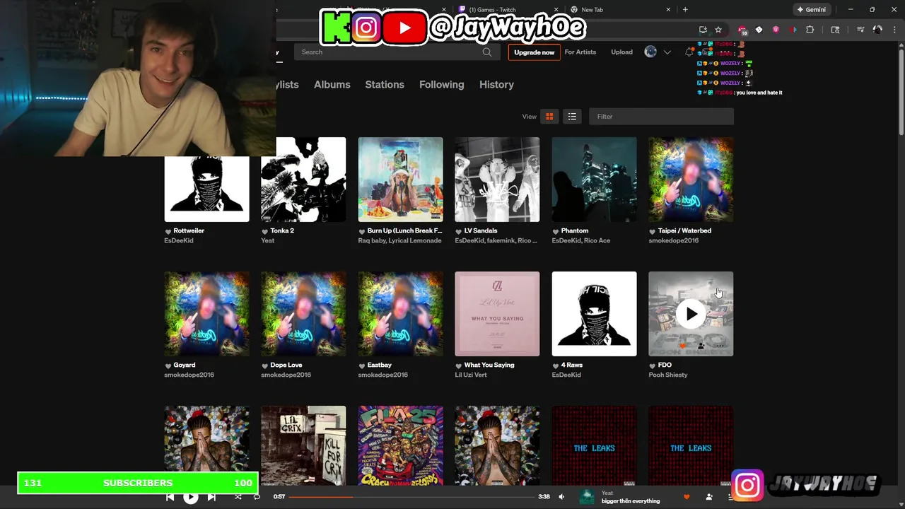This screenshot has width=905, height=509.
Task: Open the Albums tab
Action: pyautogui.click(x=332, y=84)
